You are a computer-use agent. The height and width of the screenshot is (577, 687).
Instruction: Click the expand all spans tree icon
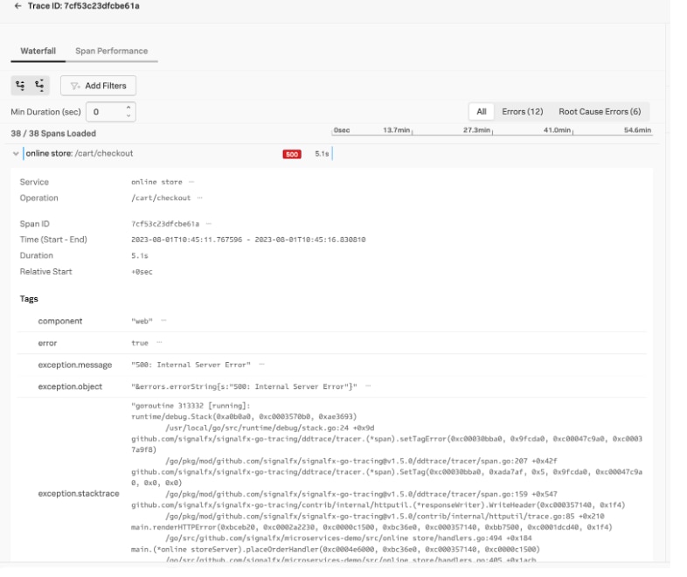pos(19,85)
